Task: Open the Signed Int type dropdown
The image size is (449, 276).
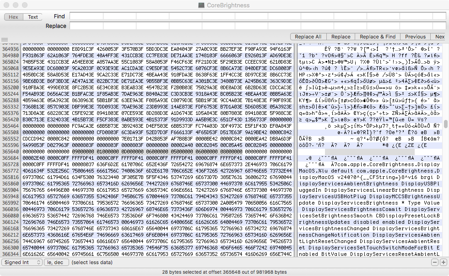Action: pyautogui.click(x=22, y=262)
